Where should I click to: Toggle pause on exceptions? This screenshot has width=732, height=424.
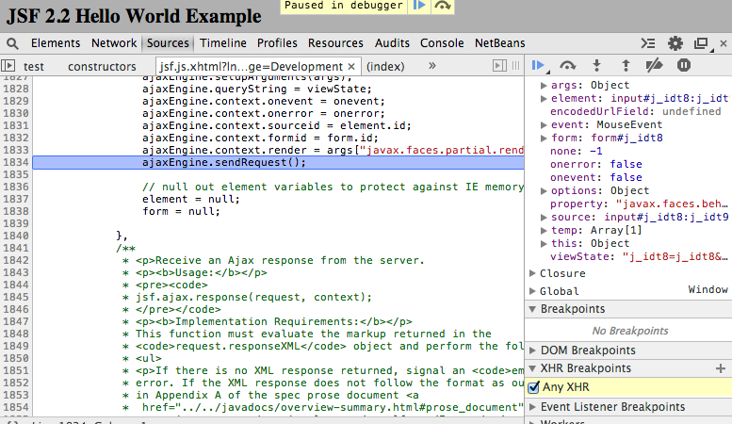click(683, 65)
